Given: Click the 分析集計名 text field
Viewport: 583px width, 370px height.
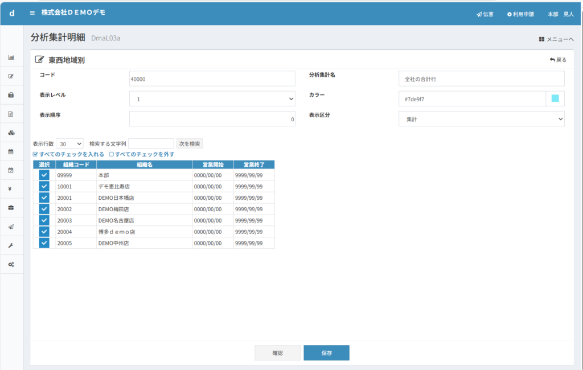Looking at the screenshot, I should [x=481, y=79].
